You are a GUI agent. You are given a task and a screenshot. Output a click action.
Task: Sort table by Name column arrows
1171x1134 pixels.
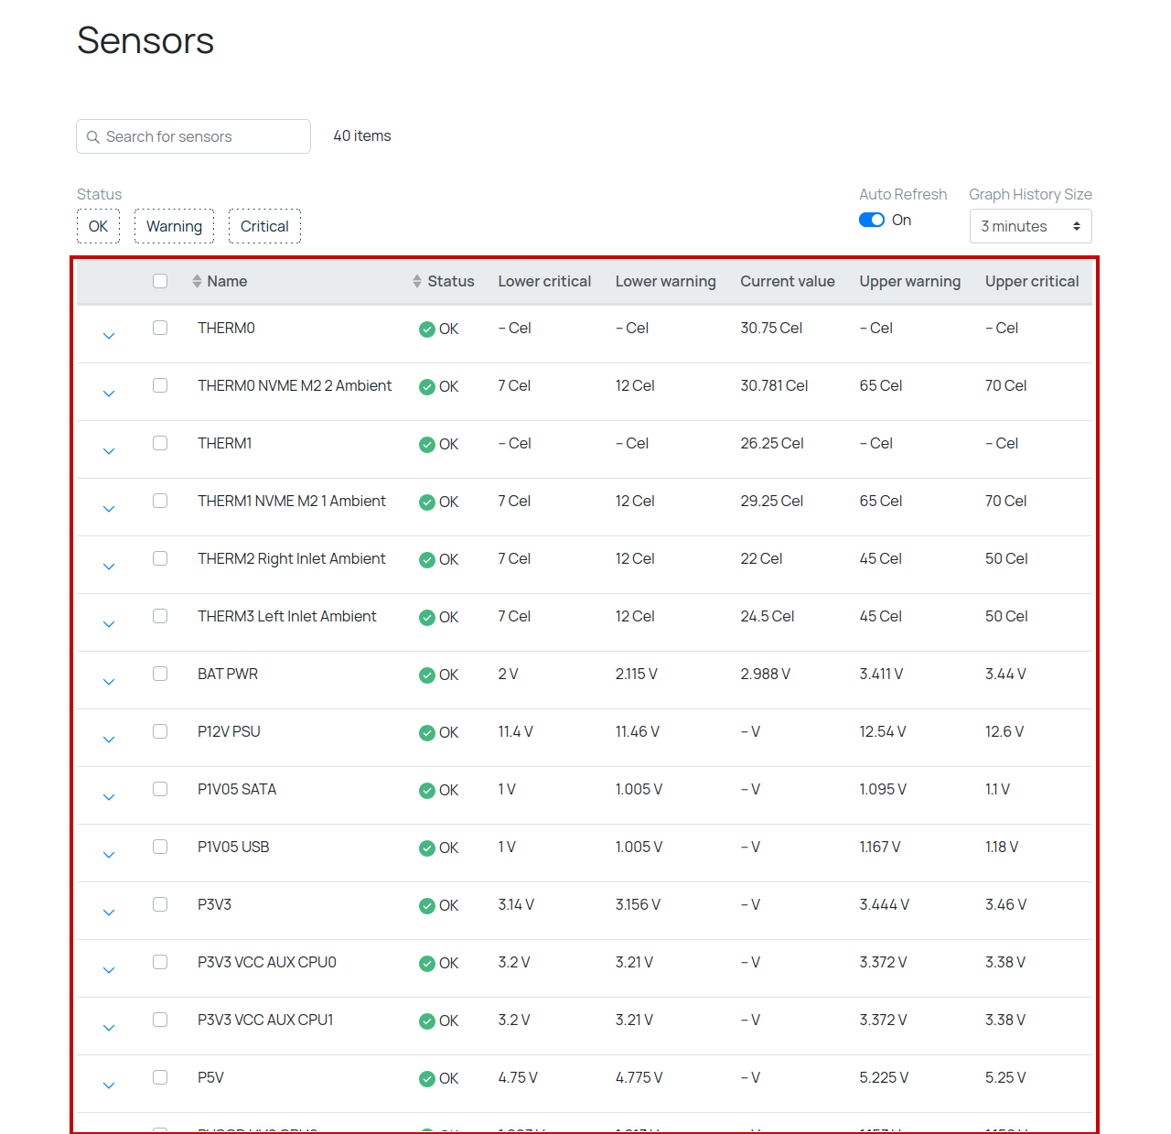(197, 281)
